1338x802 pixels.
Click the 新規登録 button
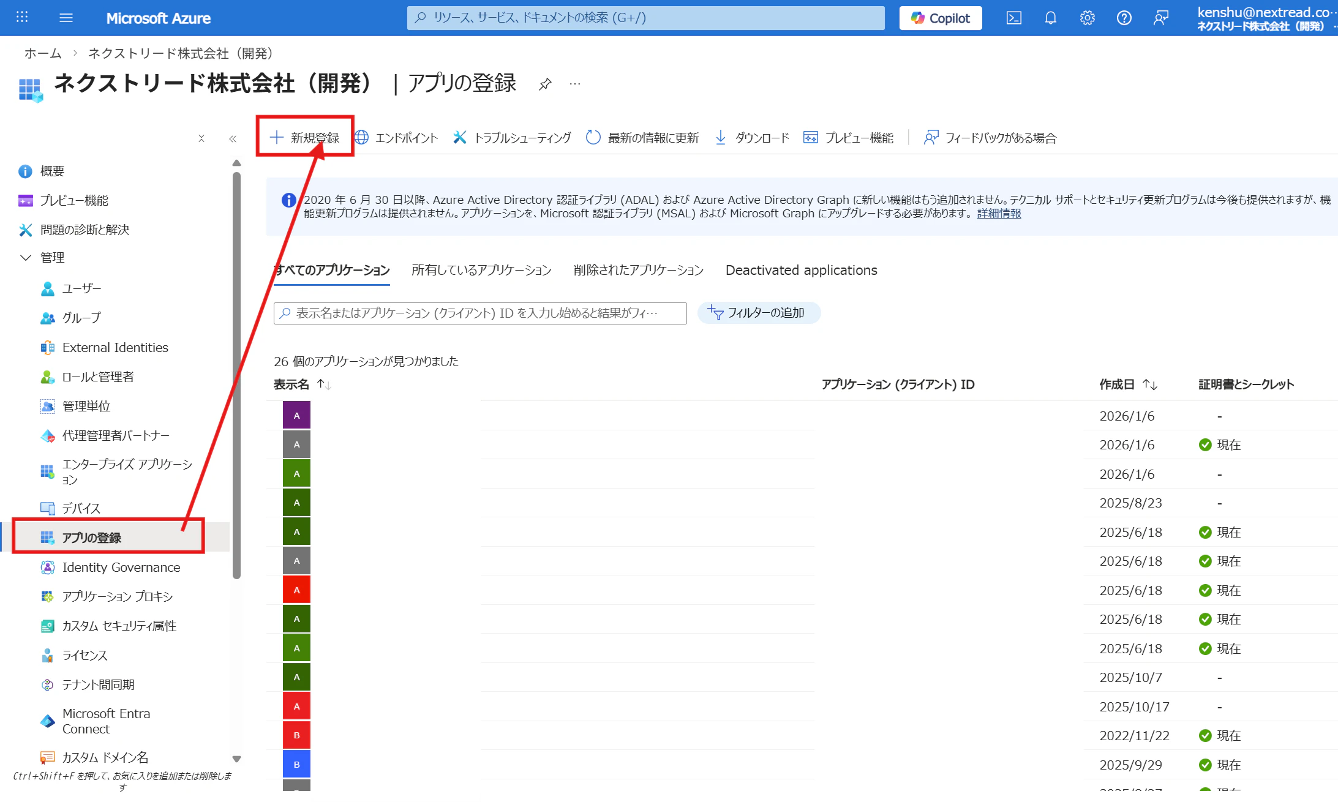304,137
